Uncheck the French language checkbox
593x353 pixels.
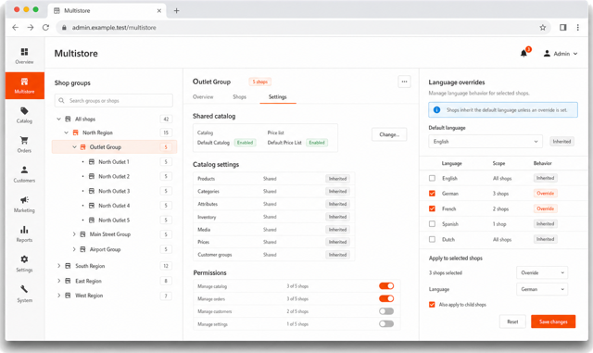[x=432, y=208]
